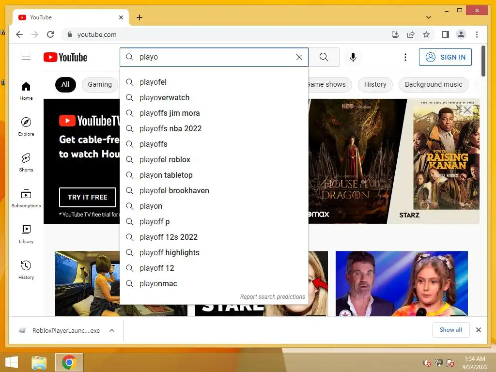The height and width of the screenshot is (372, 496).
Task: Pick the 'playonmac' suggestion
Action: coord(214,284)
